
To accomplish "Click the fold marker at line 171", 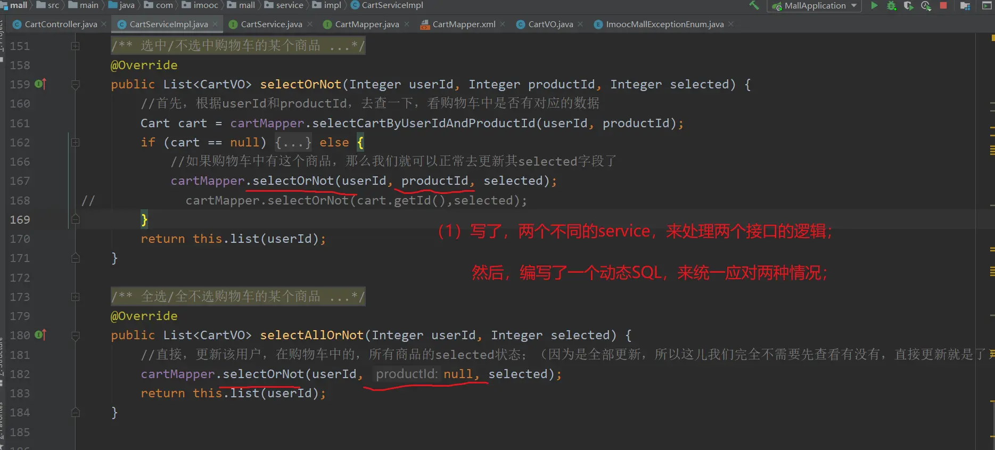I will tap(76, 258).
